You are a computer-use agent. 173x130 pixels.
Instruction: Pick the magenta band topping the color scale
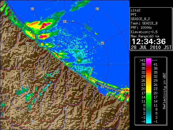149,60
